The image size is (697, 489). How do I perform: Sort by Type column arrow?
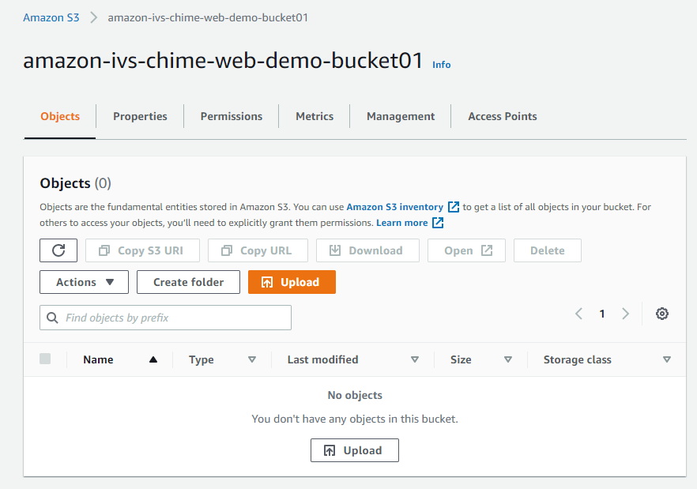click(252, 359)
